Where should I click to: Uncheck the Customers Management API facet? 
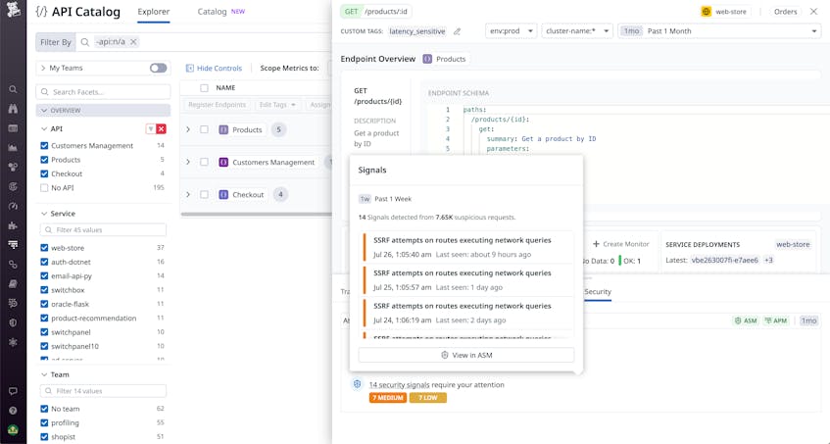(44, 145)
